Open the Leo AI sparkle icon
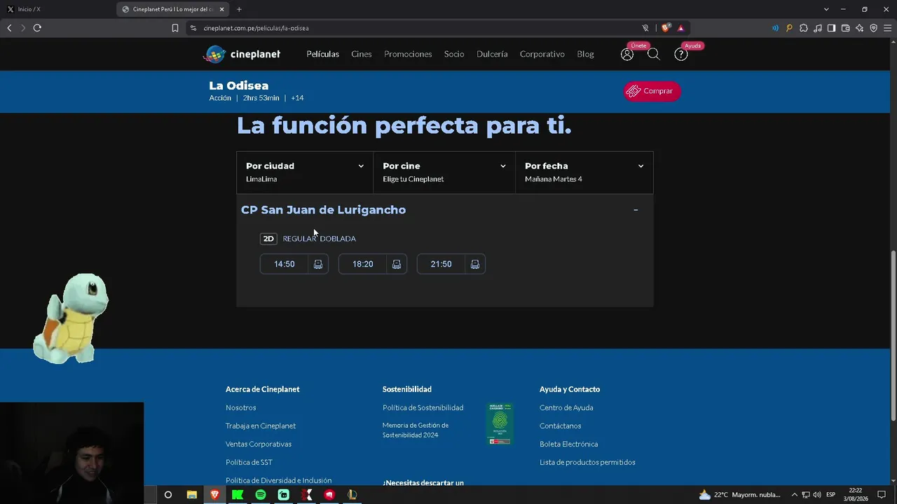Viewport: 897px width, 504px height. (x=859, y=28)
